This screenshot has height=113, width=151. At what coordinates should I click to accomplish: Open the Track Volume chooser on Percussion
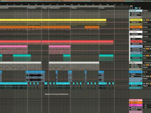[136, 29]
